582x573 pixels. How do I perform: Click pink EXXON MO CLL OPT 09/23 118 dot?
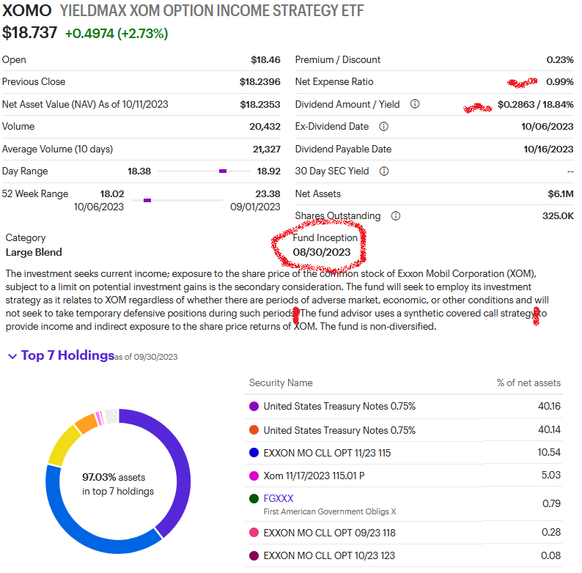click(254, 533)
